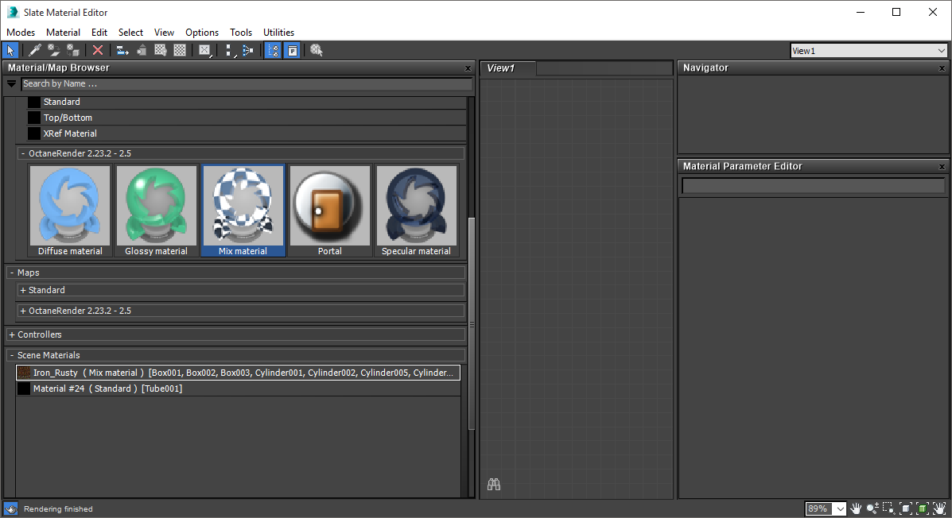Click Show Background in Preview icon
The width and height of the screenshot is (952, 518).
coord(180,50)
